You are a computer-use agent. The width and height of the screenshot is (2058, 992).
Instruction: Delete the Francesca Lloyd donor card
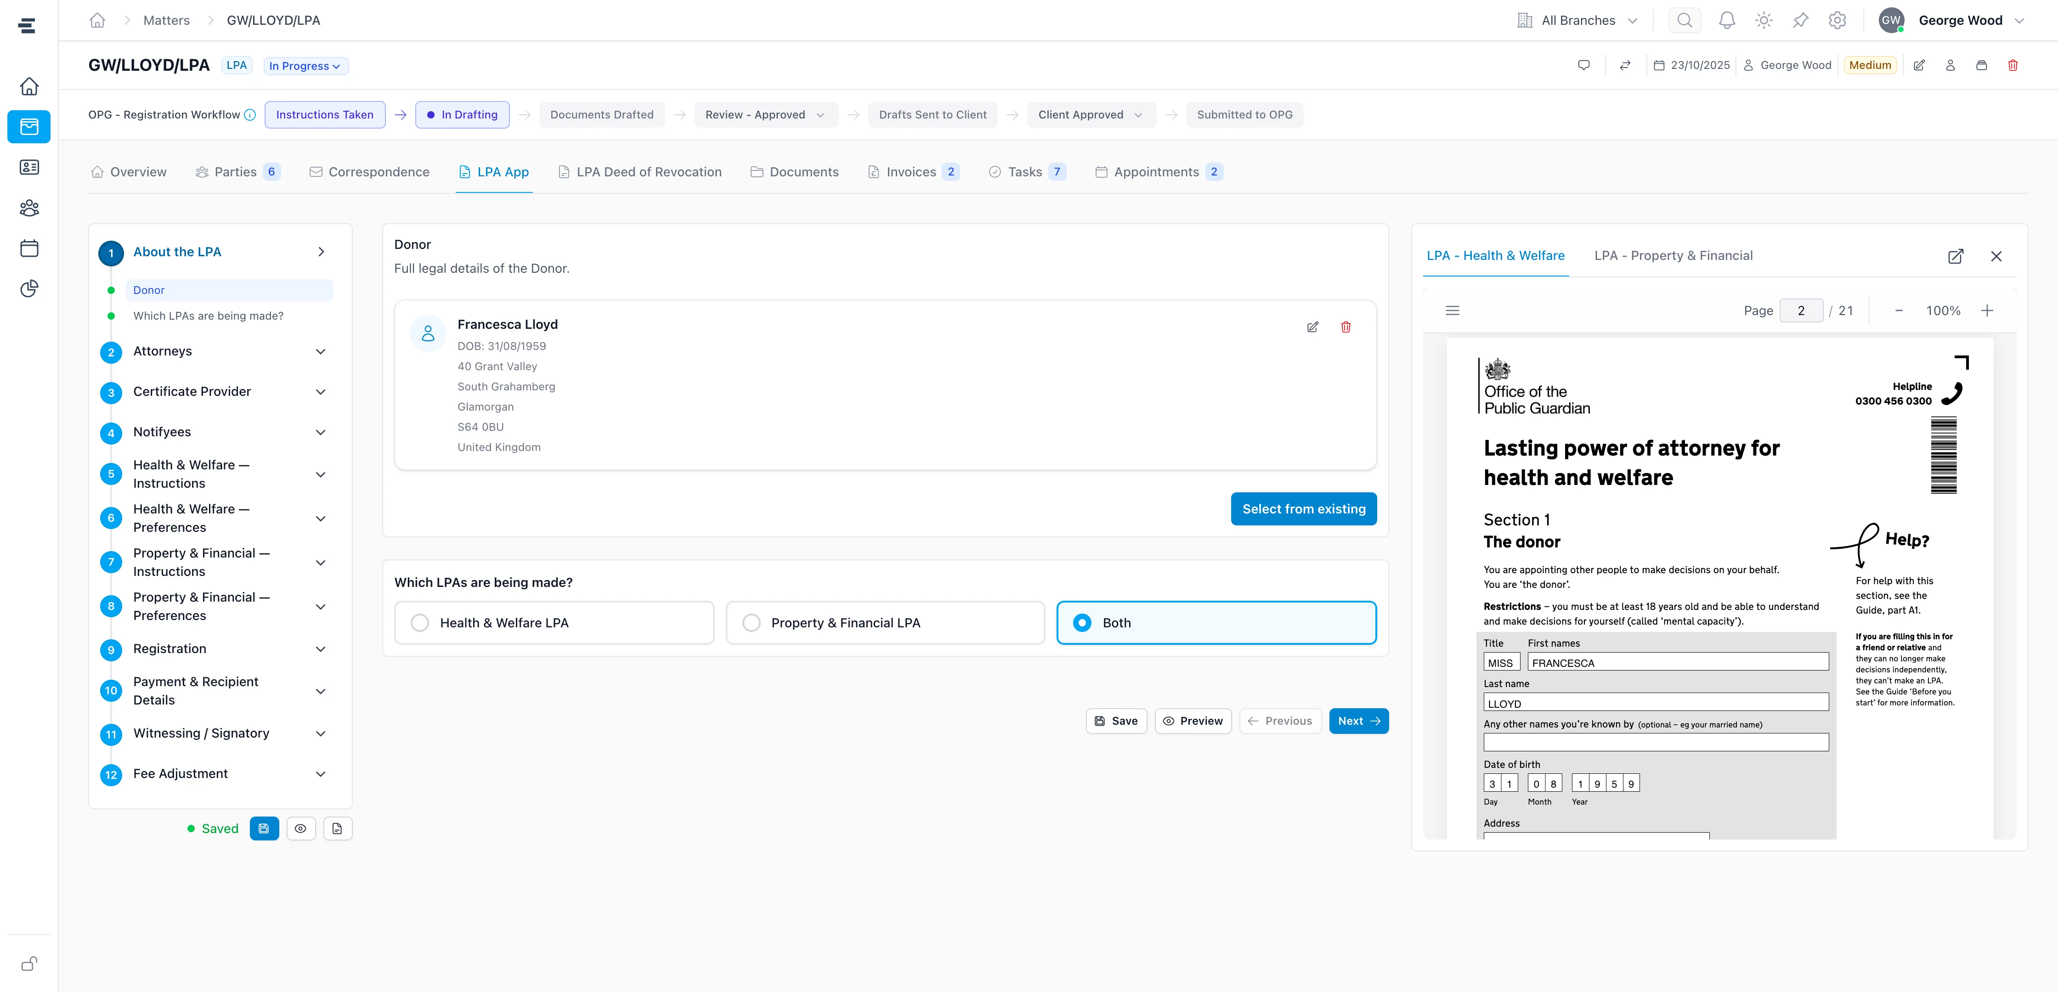coord(1346,327)
